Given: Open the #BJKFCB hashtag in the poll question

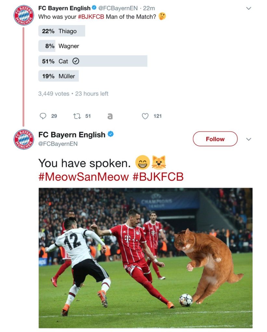Looking at the screenshot, I should tap(91, 17).
